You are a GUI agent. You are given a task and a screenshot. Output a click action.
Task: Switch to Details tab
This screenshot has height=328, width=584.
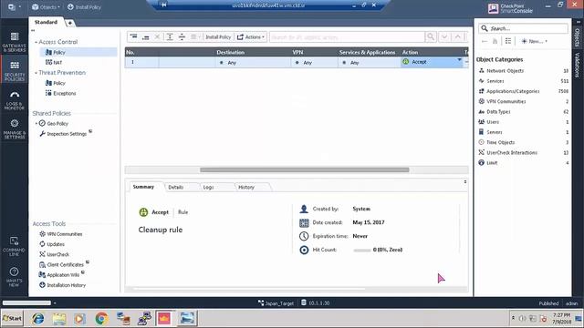(176, 187)
